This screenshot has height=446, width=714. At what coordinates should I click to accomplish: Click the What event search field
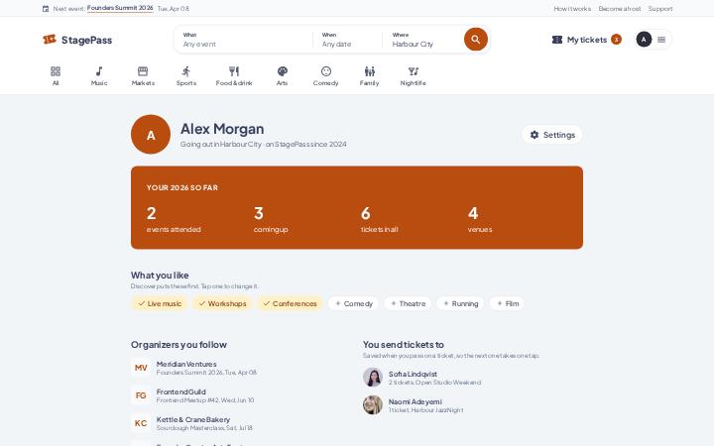click(244, 40)
